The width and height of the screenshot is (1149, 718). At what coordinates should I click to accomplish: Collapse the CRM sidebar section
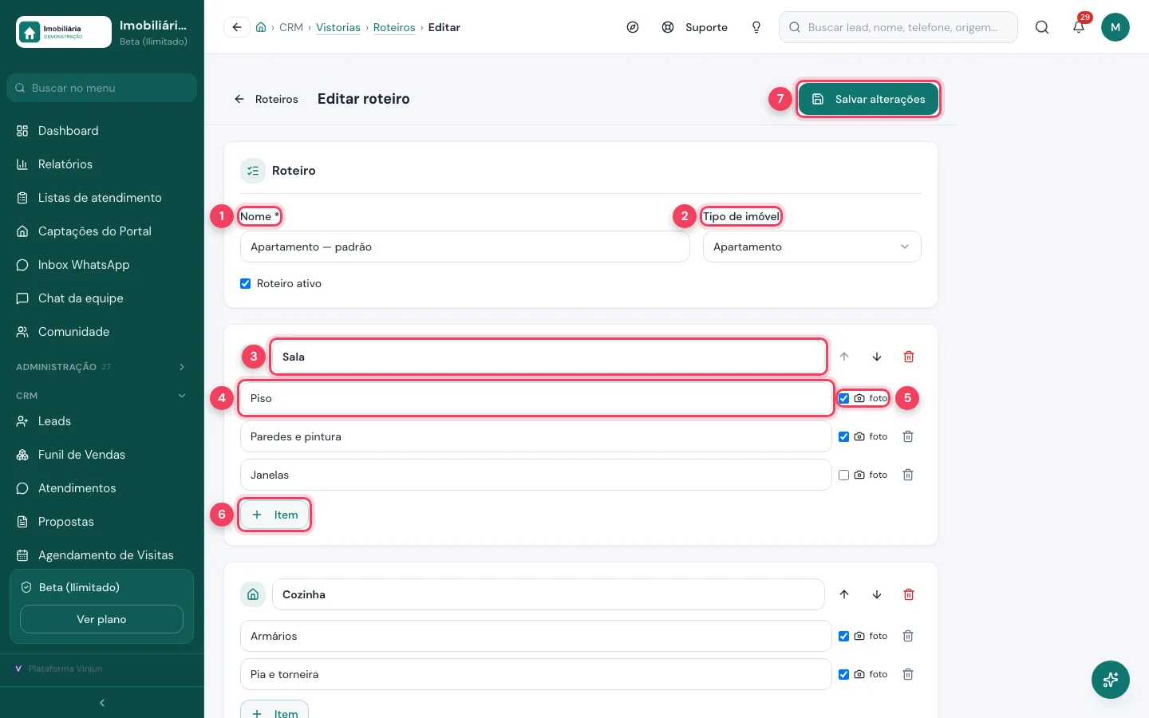coord(101,396)
